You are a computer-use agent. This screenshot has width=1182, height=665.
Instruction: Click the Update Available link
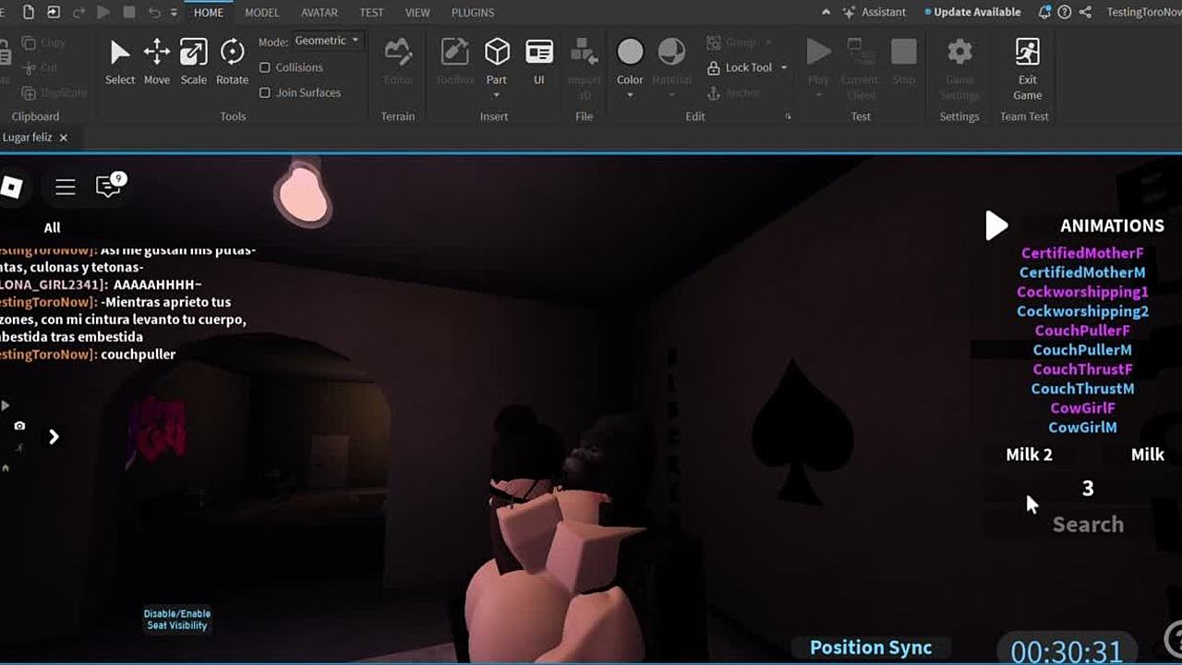tap(976, 12)
